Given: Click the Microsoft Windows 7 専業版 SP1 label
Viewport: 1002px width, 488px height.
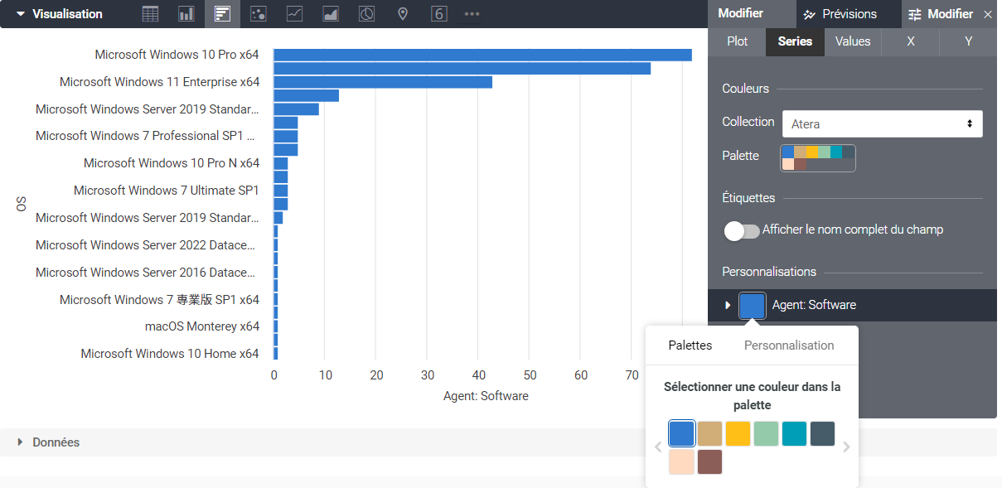Looking at the screenshot, I should pyautogui.click(x=159, y=300).
